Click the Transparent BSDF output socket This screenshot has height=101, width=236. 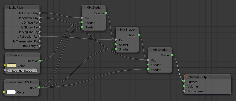(39, 87)
